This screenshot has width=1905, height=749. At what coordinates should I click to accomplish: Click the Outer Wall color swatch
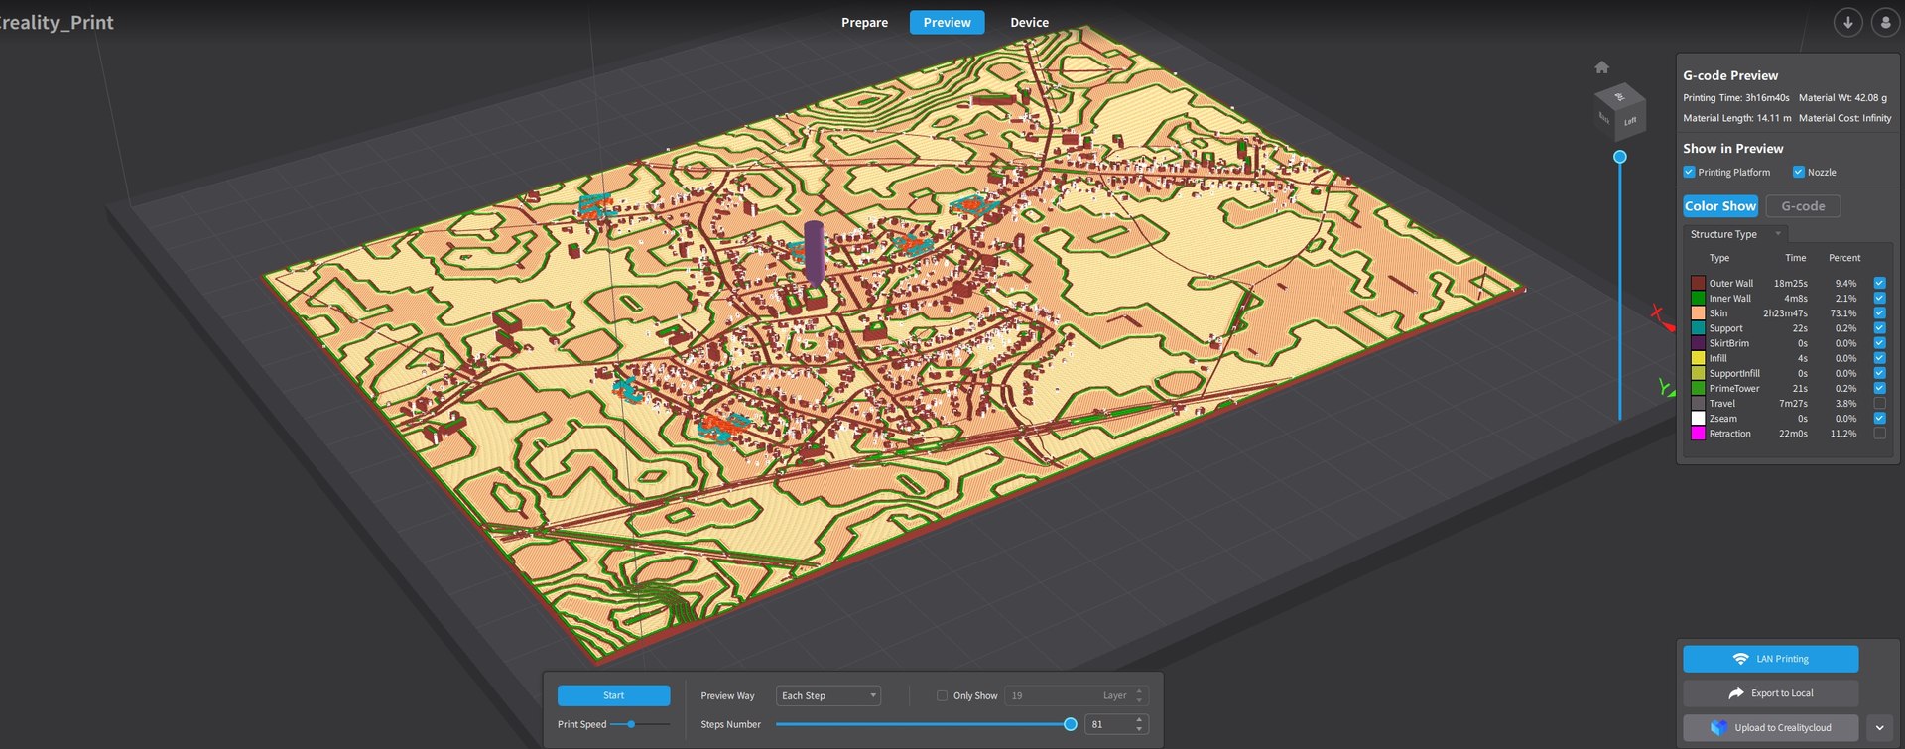(1698, 283)
